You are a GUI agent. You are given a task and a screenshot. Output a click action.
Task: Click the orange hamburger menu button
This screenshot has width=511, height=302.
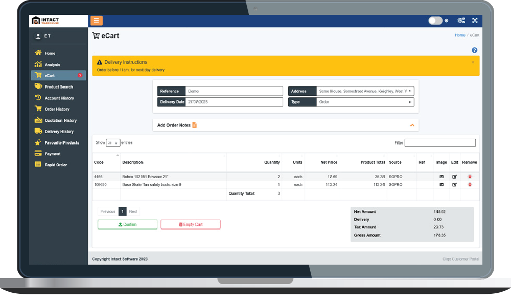[x=97, y=20]
